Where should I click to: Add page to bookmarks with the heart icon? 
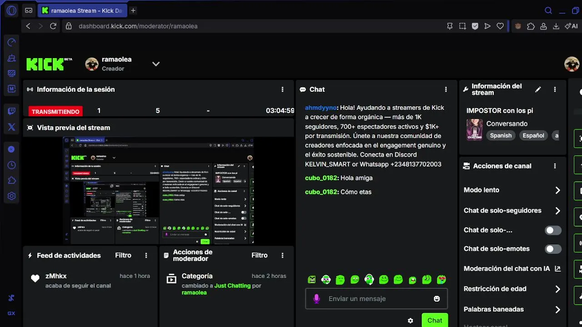(500, 26)
